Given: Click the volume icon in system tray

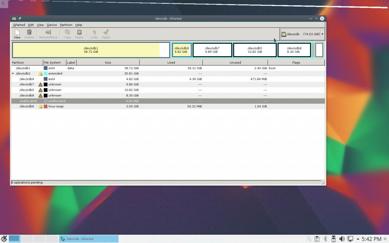Looking at the screenshot, I should pyautogui.click(x=342, y=239).
